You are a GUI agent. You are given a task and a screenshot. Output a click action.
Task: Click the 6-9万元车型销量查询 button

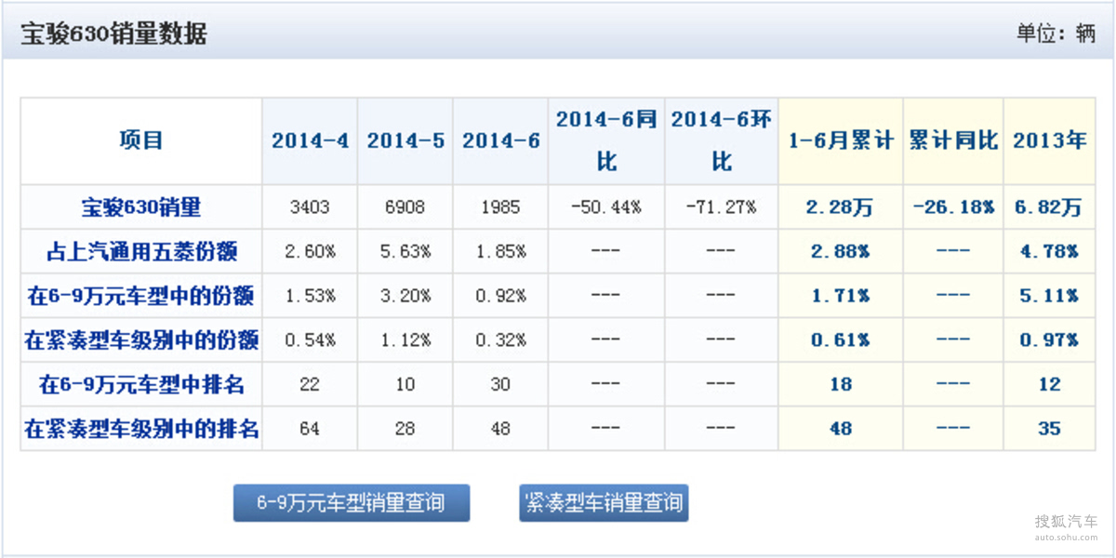pyautogui.click(x=351, y=503)
